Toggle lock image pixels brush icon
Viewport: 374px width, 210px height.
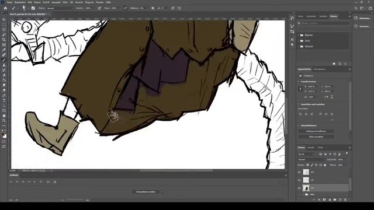(312, 165)
